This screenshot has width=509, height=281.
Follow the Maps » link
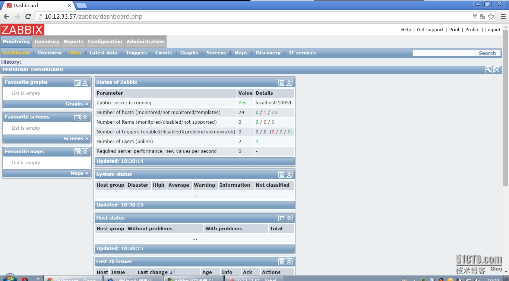(79, 173)
